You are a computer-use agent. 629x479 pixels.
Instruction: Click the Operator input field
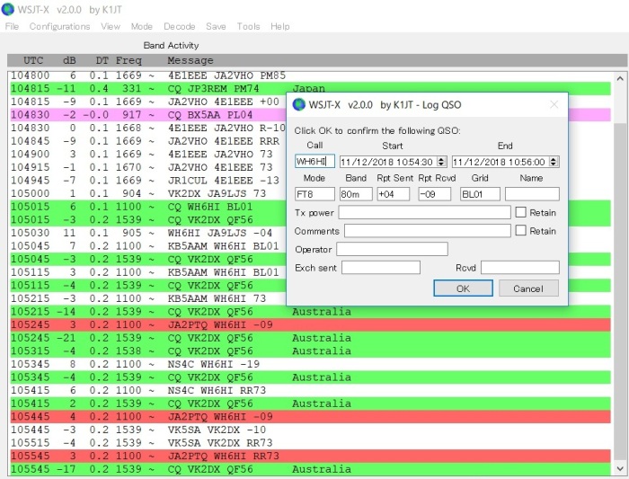pos(392,249)
